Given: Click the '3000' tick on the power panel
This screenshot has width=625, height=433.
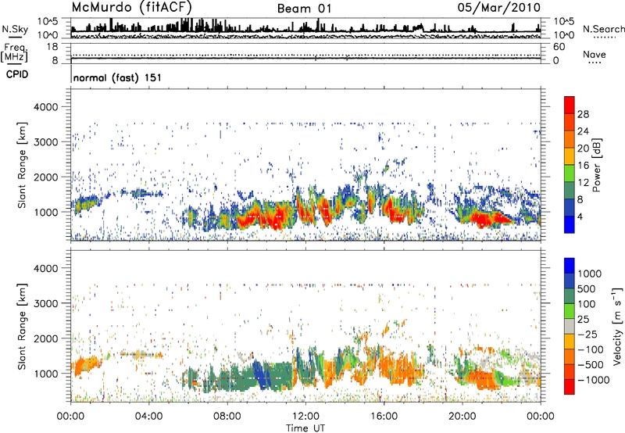Looking at the screenshot, I should [x=46, y=142].
